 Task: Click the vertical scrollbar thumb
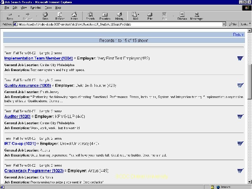coord(250,82)
